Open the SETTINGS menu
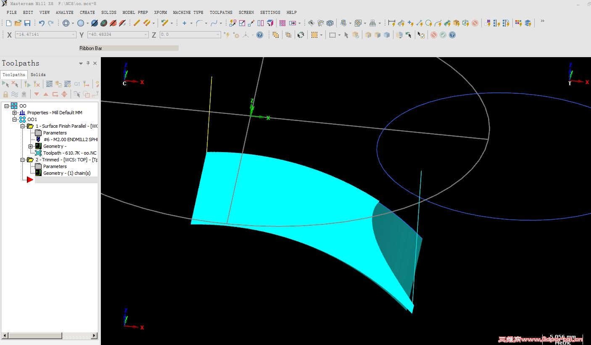The width and height of the screenshot is (591, 345). 270,13
